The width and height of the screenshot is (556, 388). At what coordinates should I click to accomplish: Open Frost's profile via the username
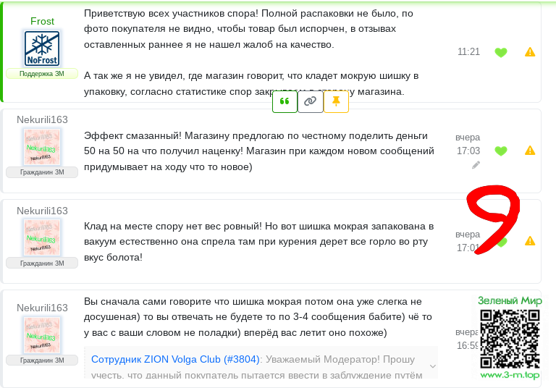(x=42, y=21)
